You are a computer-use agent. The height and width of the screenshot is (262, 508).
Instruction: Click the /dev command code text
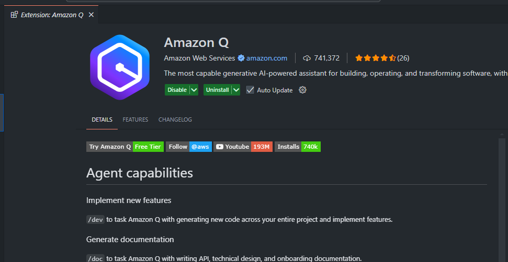(96, 220)
